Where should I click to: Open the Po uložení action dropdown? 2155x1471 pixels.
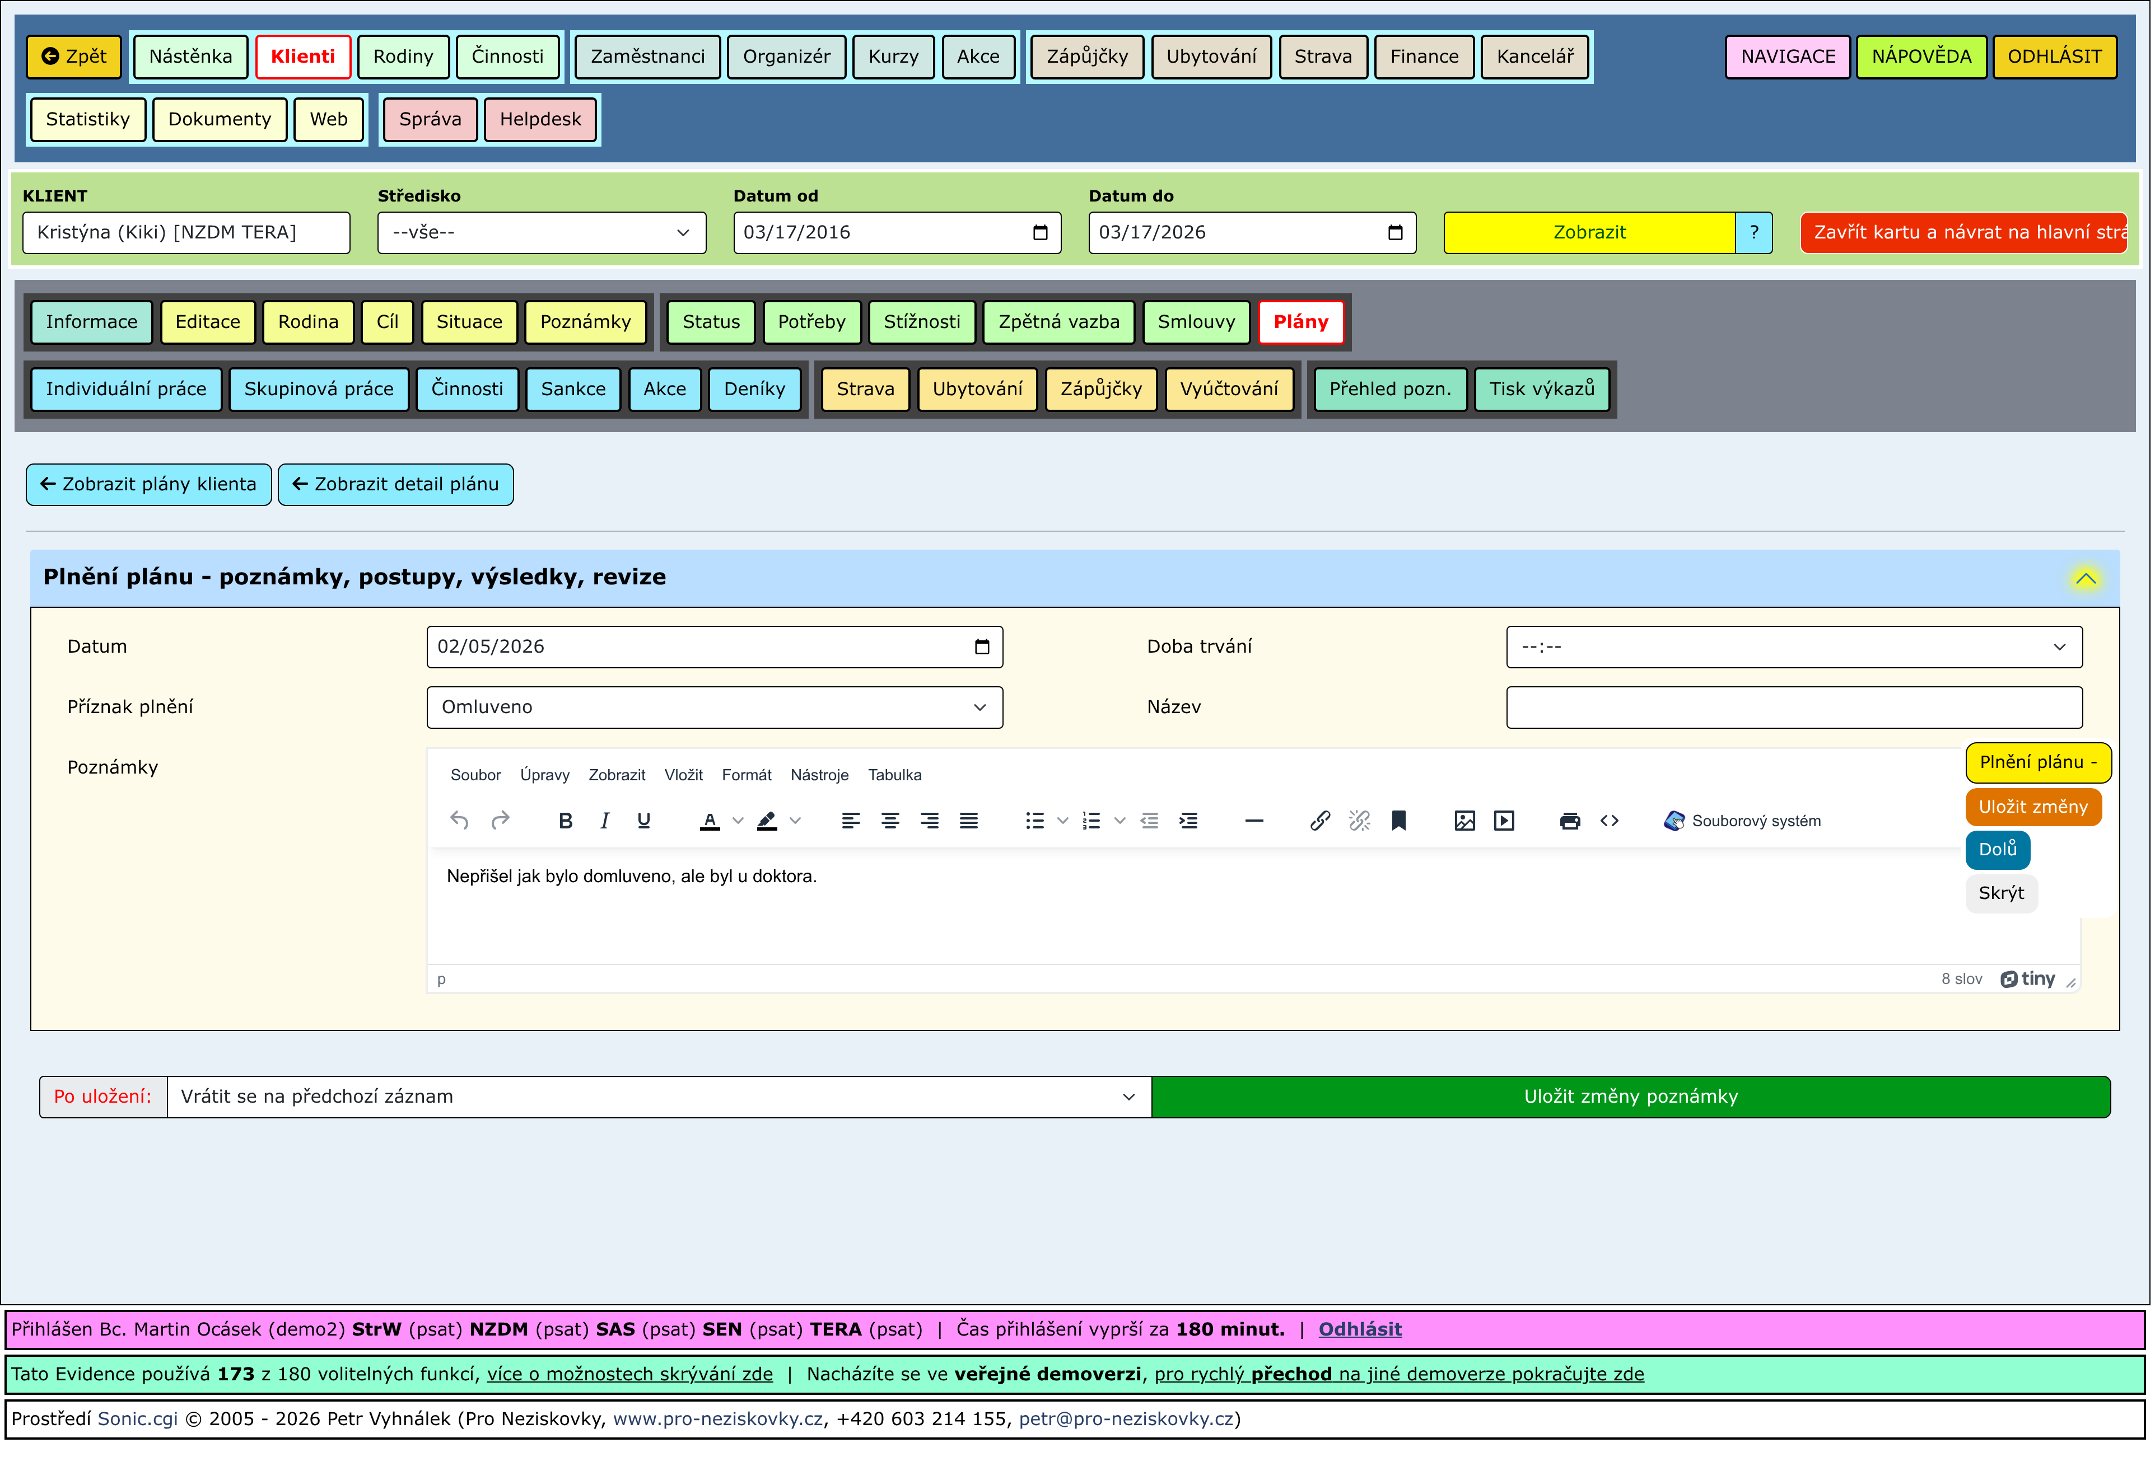659,1098
